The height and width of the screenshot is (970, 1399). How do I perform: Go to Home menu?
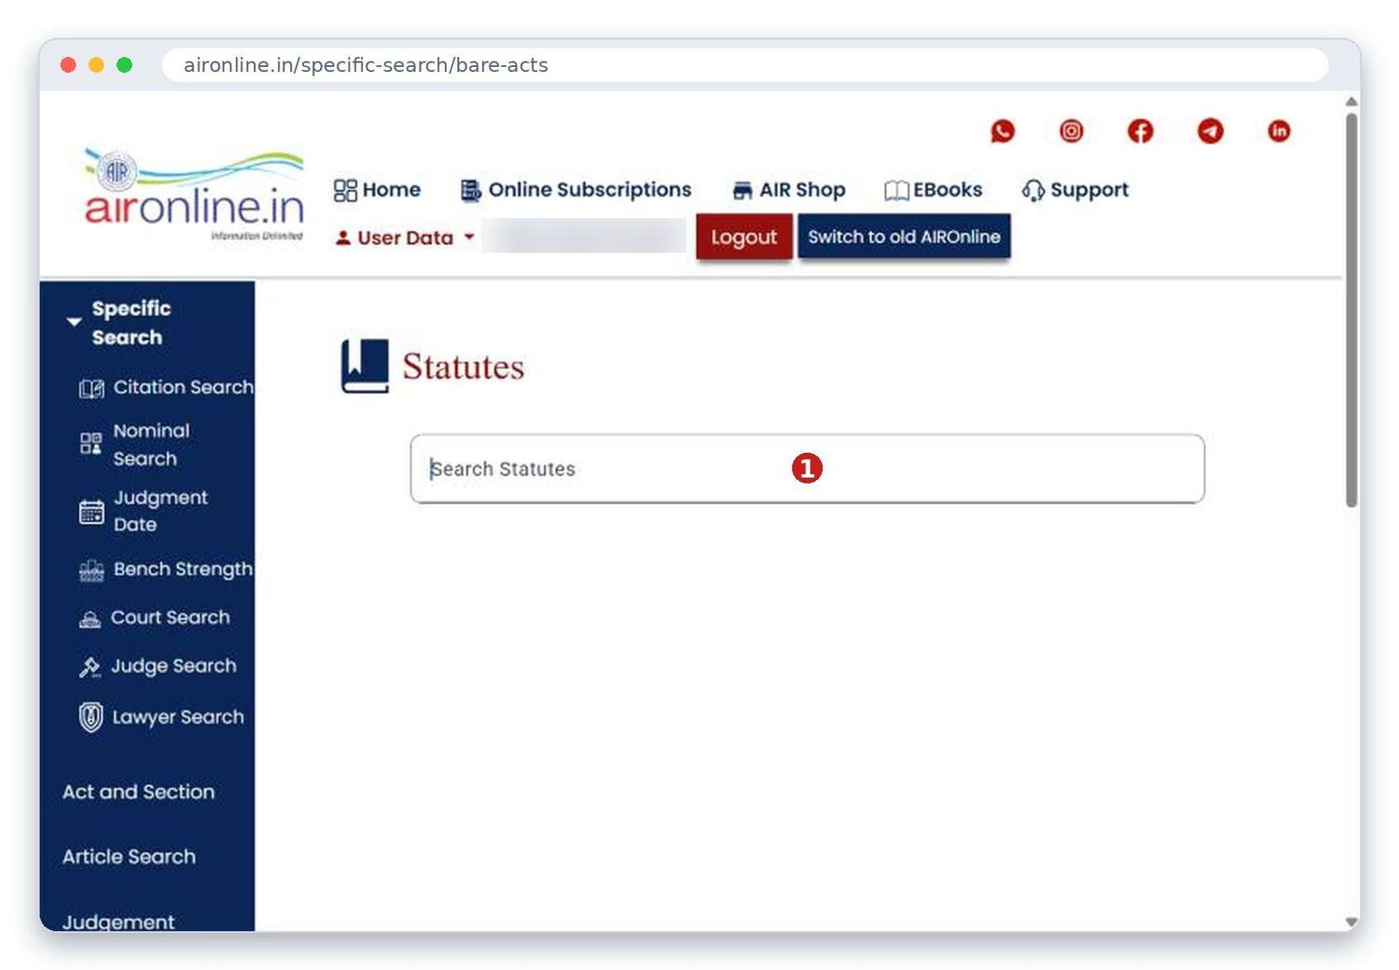tap(378, 190)
